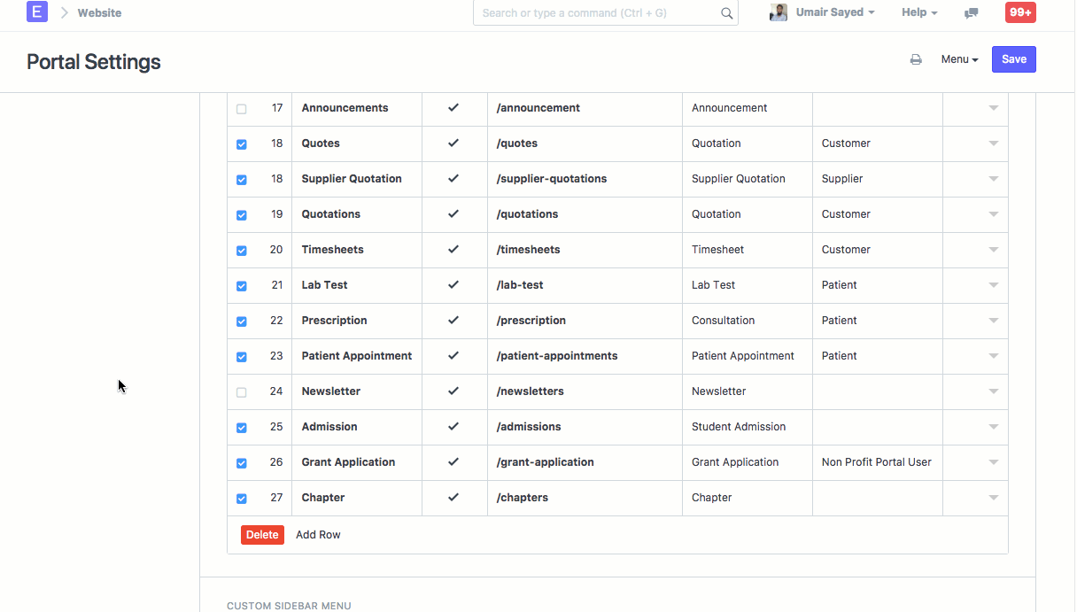This screenshot has width=1077, height=612.
Task: Open the Menu dropdown
Action: 959,59
